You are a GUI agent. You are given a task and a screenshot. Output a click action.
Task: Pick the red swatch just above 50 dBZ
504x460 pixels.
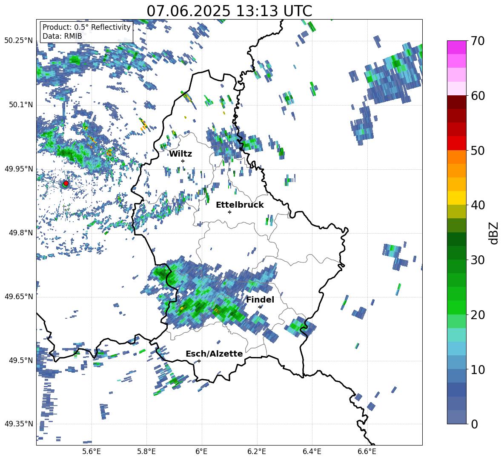[457, 143]
